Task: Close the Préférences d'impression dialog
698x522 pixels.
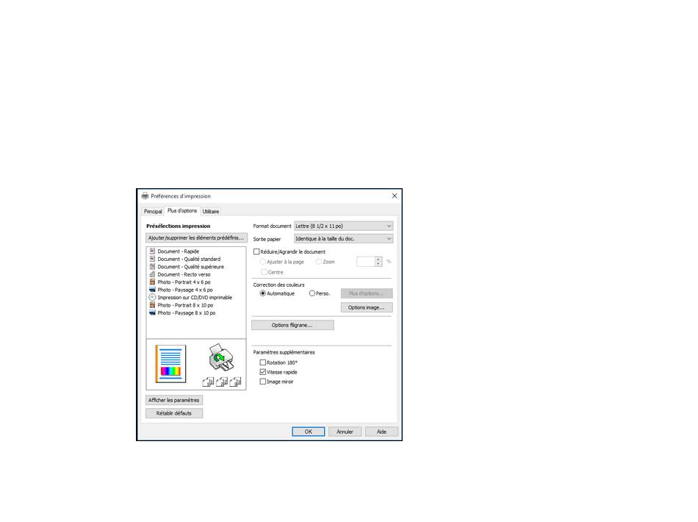Action: tap(395, 196)
